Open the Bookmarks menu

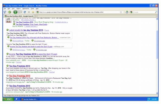[26, 9]
